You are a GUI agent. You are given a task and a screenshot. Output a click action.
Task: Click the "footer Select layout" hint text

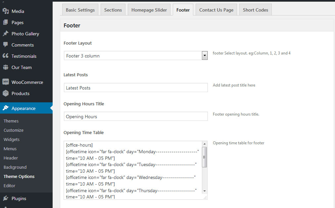pos(252,53)
